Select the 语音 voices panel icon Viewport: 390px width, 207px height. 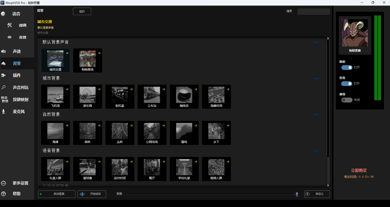click(x=17, y=14)
